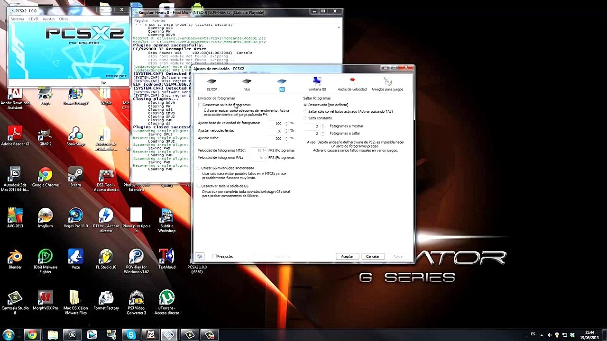Select Salto constante radio option
607x341 pixels.
pos(305,118)
